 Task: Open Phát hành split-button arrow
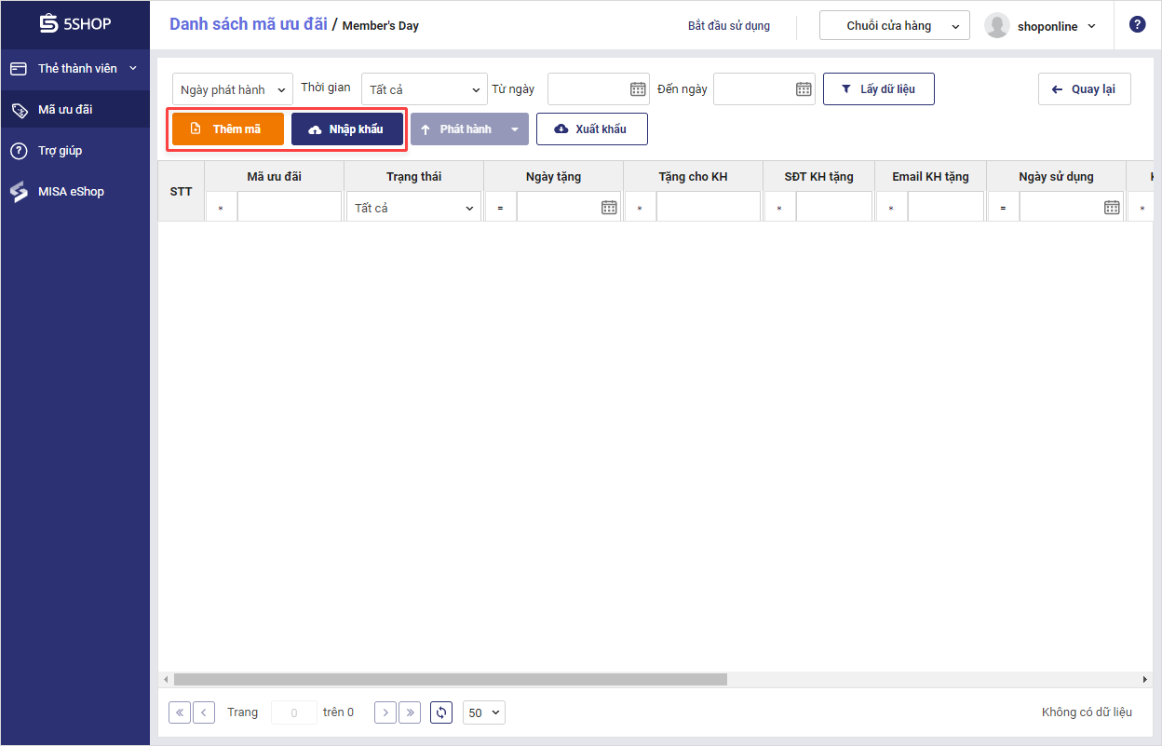click(515, 129)
